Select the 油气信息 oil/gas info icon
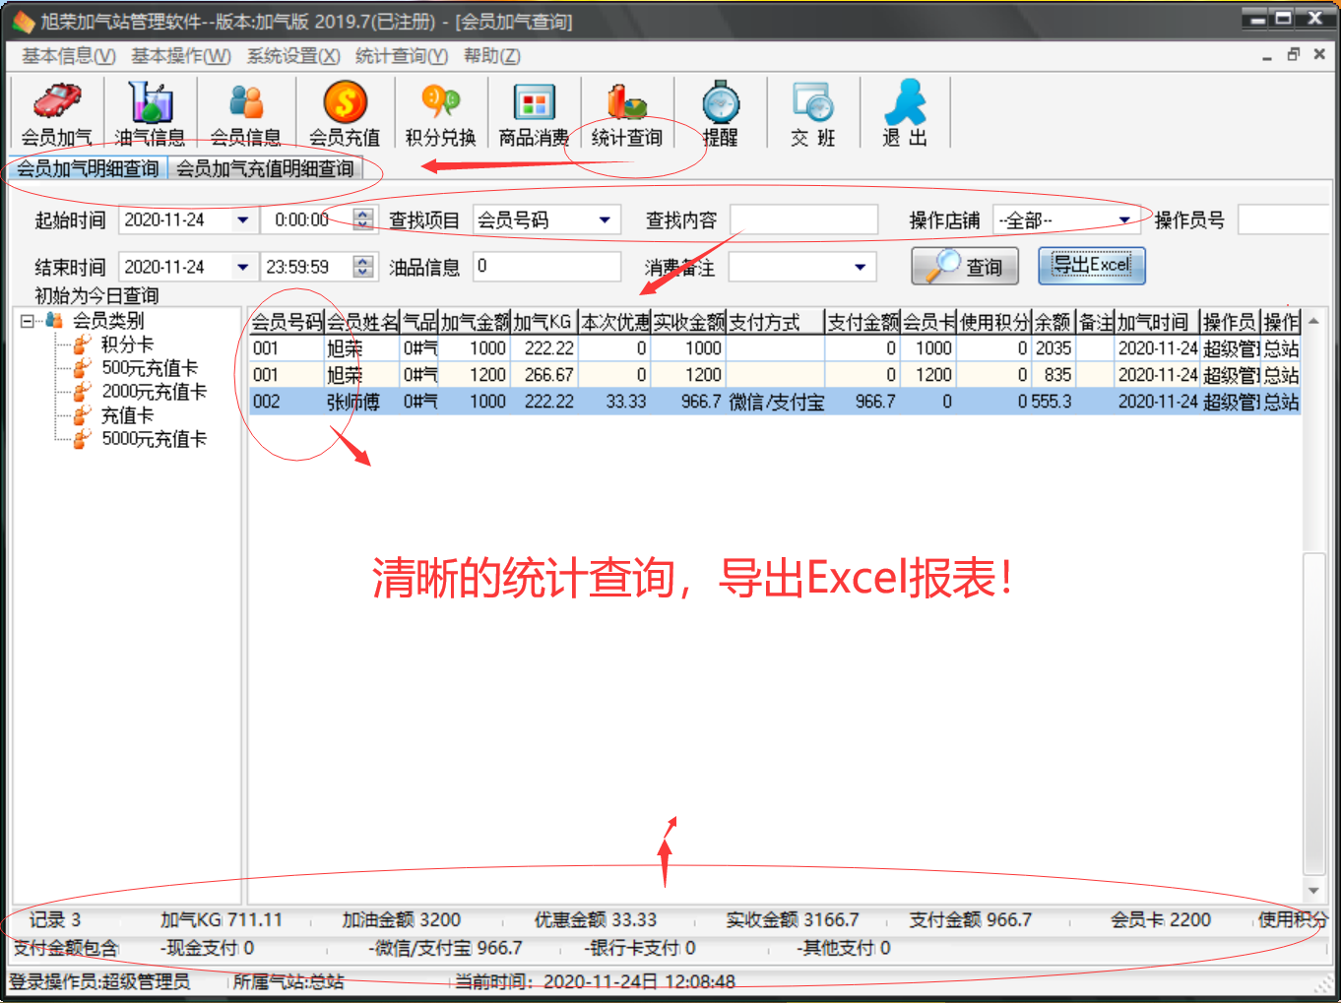1341x1003 pixels. point(150,111)
